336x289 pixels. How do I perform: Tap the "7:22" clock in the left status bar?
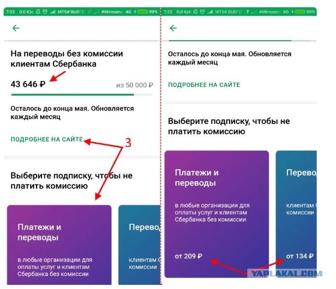point(10,11)
